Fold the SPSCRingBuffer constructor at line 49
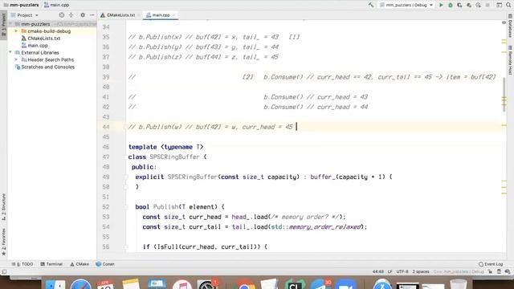 click(126, 177)
